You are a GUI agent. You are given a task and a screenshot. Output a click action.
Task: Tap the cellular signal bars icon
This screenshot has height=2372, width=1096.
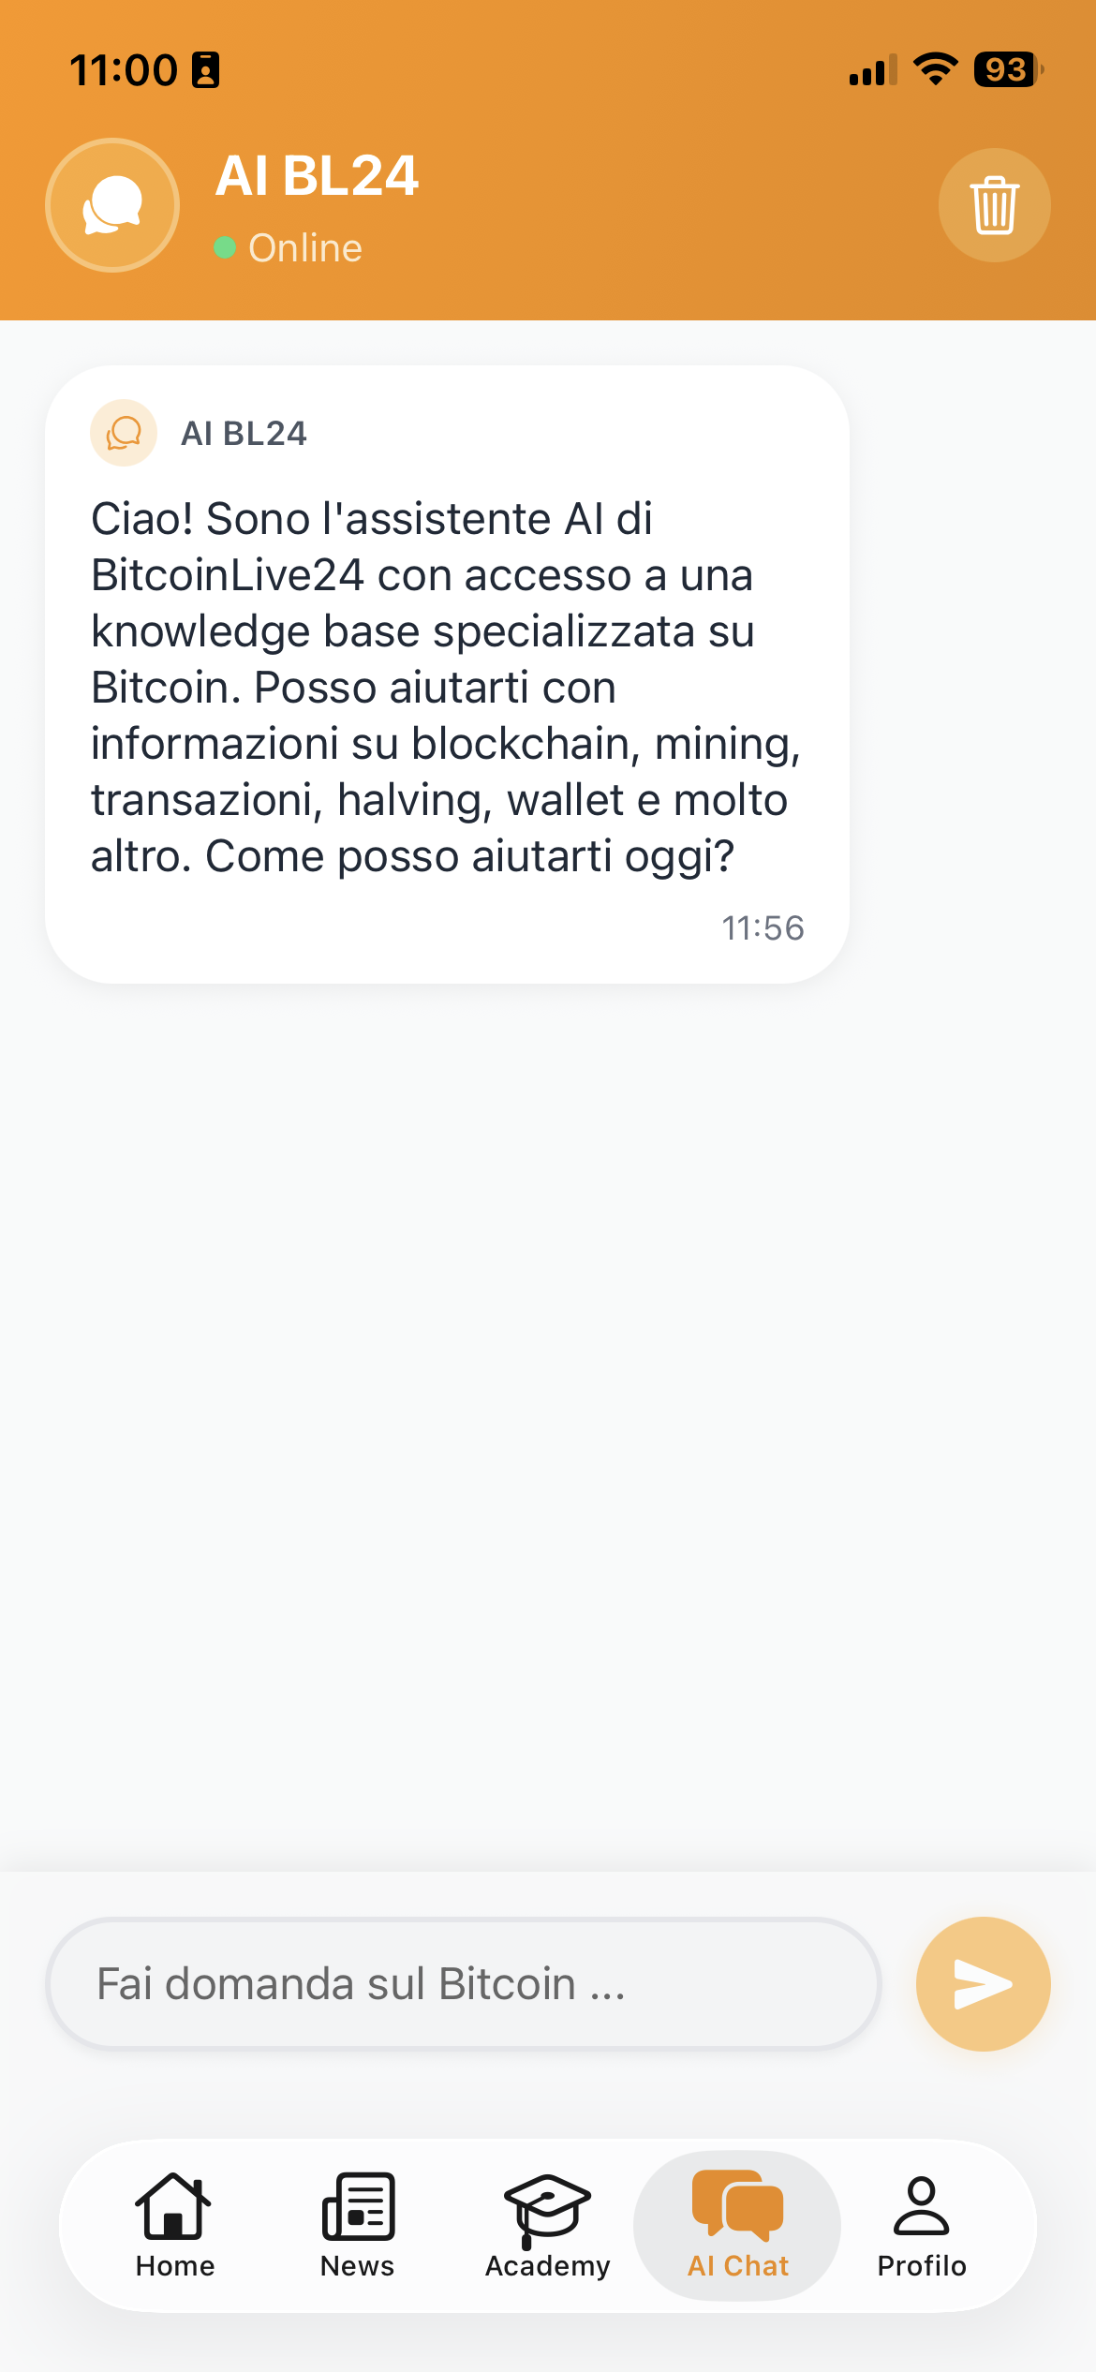[x=872, y=70]
